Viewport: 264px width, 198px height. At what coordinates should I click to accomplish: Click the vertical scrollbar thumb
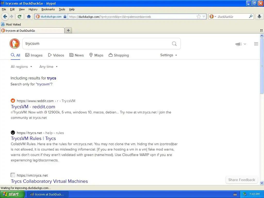(262, 66)
